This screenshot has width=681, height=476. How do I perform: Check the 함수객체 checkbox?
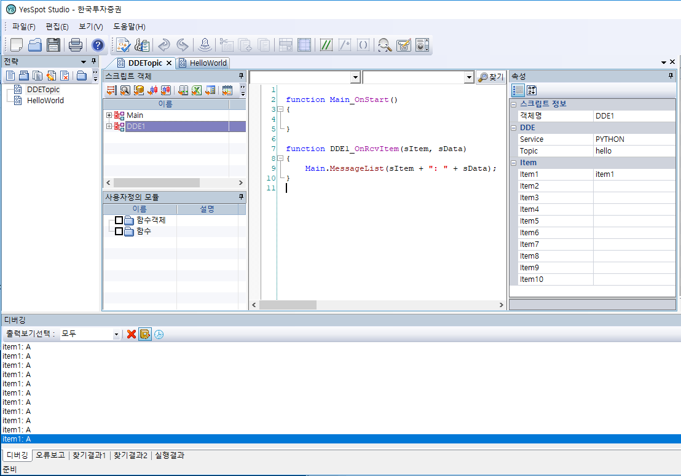(119, 220)
